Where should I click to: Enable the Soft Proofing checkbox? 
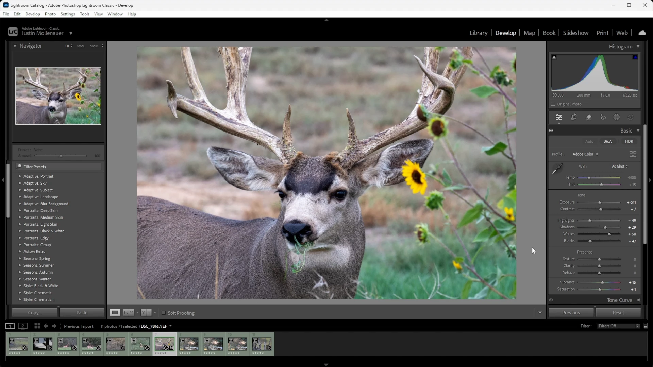pyautogui.click(x=164, y=313)
